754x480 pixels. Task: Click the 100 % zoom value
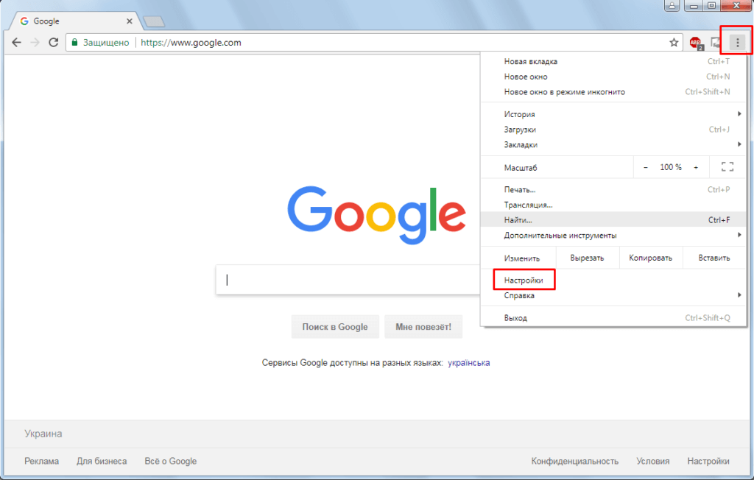point(670,167)
